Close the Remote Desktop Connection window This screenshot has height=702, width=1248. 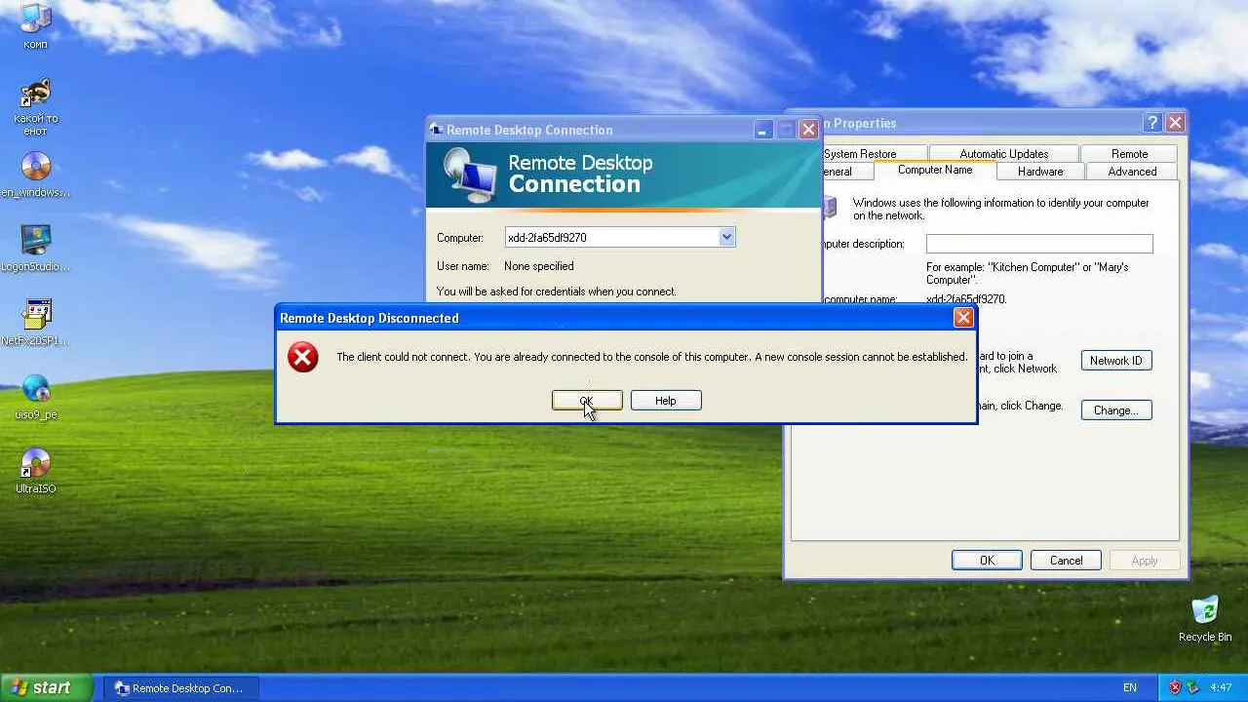(808, 130)
